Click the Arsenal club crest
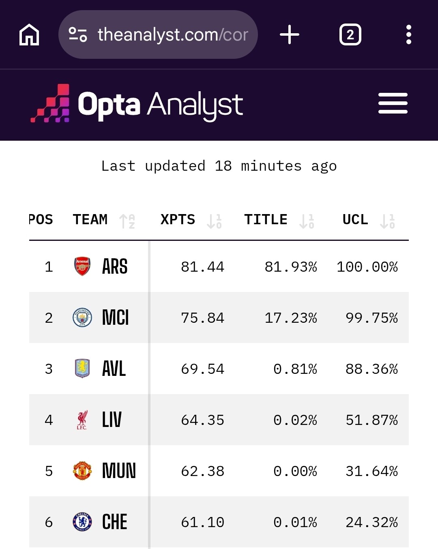This screenshot has height=549, width=438. click(82, 266)
